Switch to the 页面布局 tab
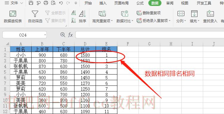Screen dimensions: 224x114 (x=121, y=3)
